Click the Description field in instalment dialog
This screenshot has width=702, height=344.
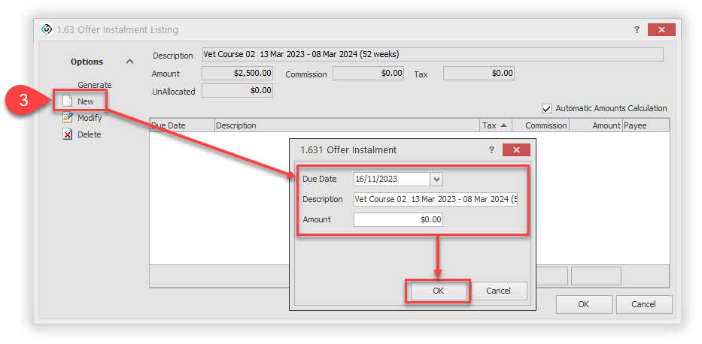click(435, 200)
